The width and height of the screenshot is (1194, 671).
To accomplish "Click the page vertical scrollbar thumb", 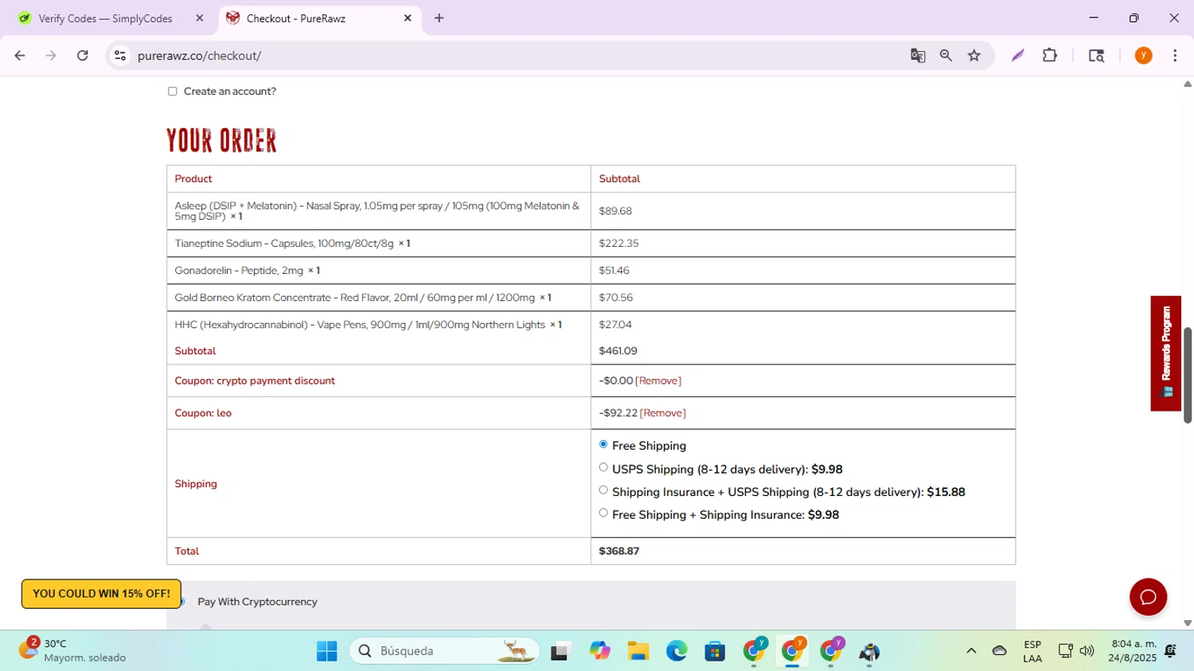I will (1188, 375).
